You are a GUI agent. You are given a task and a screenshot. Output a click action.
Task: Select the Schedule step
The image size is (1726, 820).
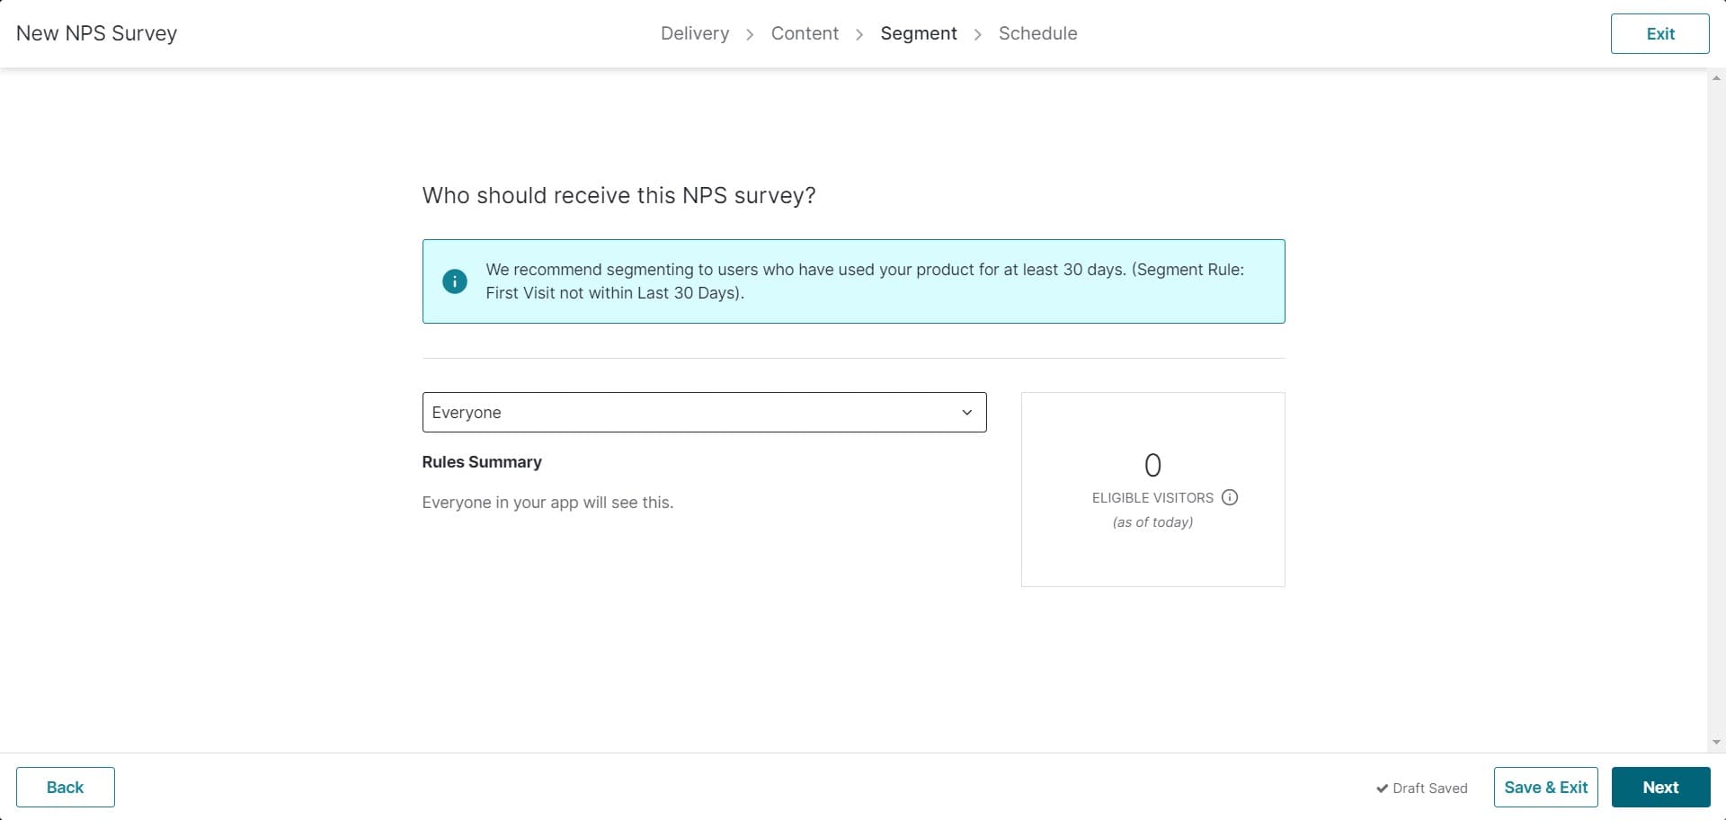coord(1037,33)
